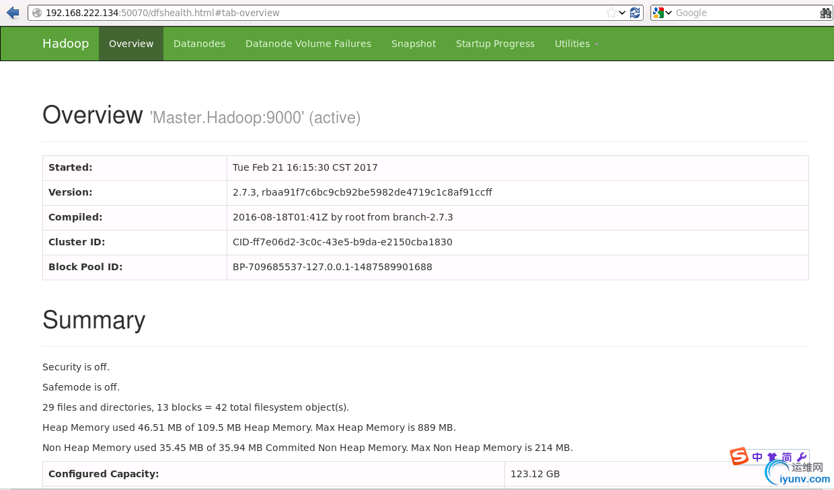This screenshot has width=834, height=490.
Task: Click the 'Cluster ID:' row label
Action: tap(77, 242)
